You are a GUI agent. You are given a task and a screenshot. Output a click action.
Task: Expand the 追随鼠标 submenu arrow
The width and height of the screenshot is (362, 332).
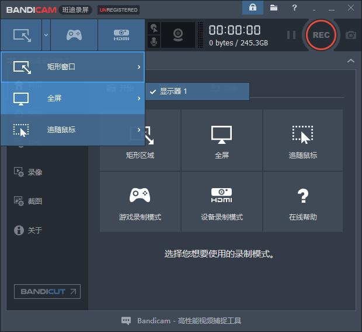click(139, 130)
